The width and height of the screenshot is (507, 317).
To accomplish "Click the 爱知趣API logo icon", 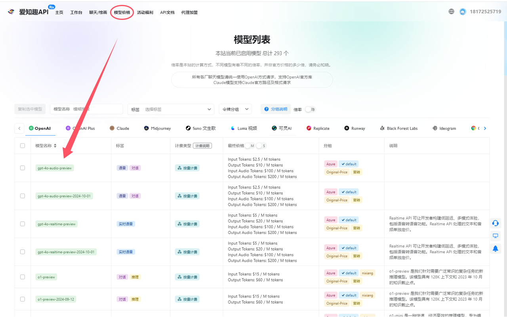I will pos(11,12).
